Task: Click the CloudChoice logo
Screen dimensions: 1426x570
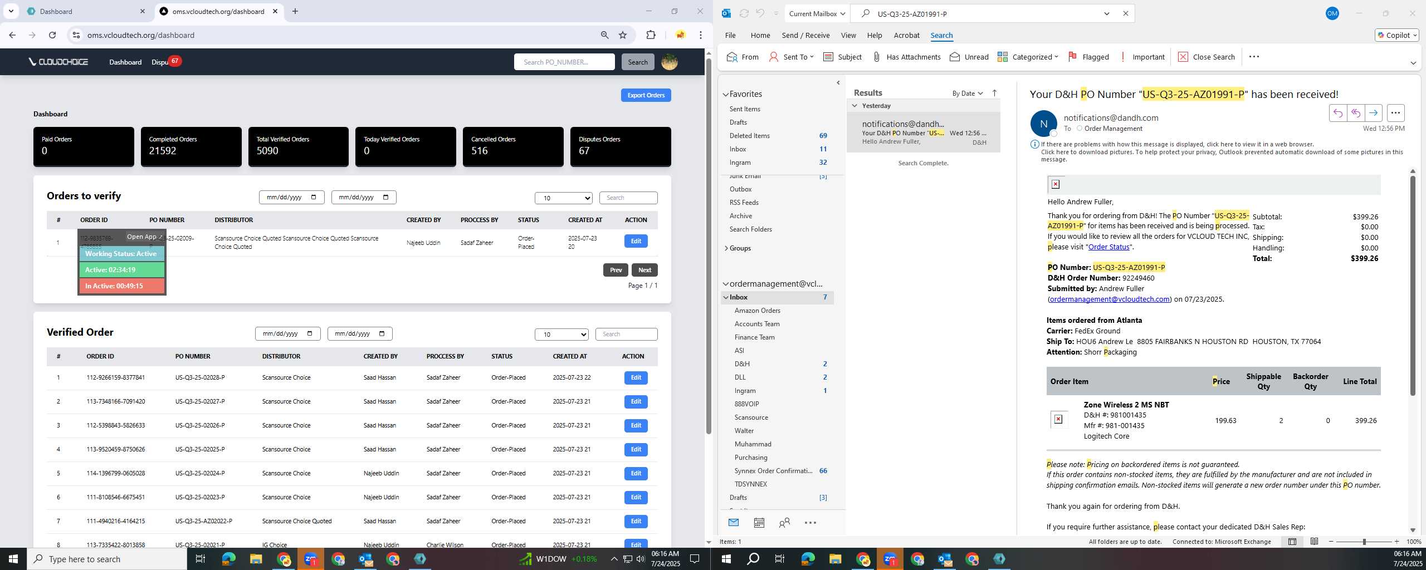Action: tap(58, 62)
